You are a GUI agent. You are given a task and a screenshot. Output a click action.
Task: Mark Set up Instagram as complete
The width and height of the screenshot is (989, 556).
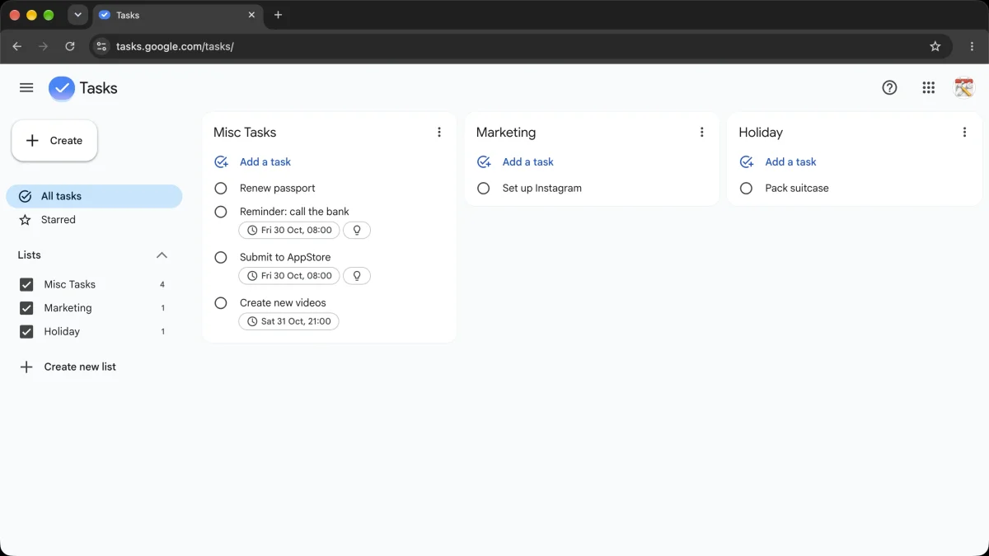click(x=484, y=188)
